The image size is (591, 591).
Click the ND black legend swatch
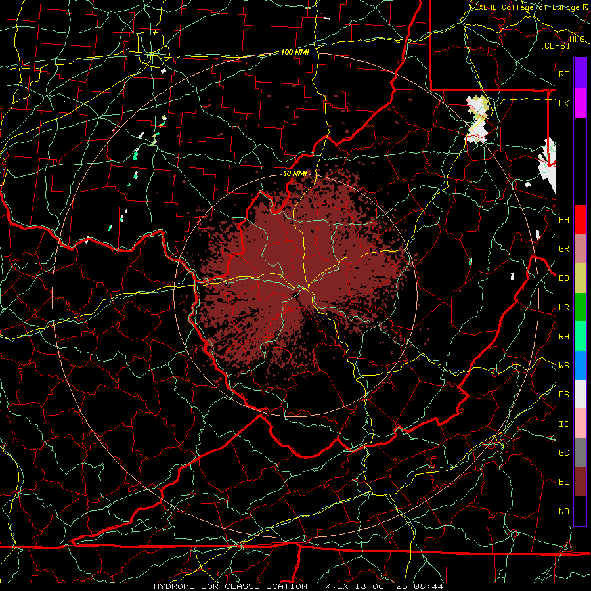click(580, 511)
